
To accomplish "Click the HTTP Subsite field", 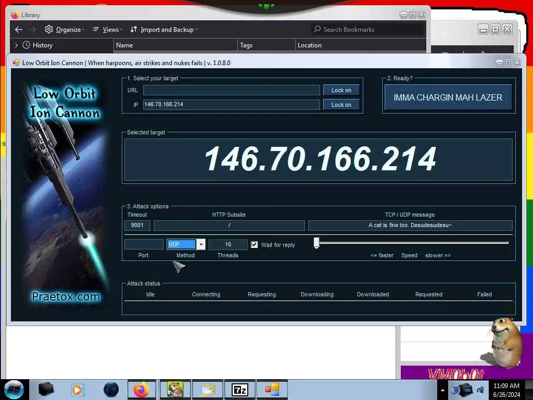I will 229,225.
